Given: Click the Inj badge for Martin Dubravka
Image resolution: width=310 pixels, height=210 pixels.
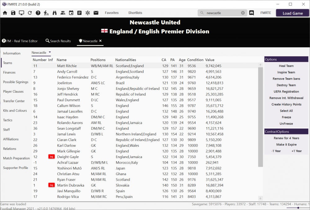Looking at the screenshot, I should [x=51, y=185].
